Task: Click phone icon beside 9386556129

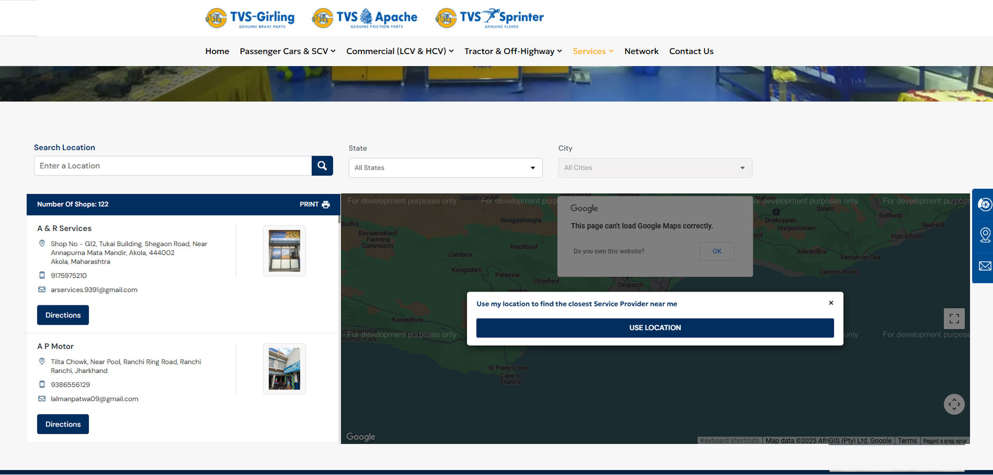Action: coord(42,384)
